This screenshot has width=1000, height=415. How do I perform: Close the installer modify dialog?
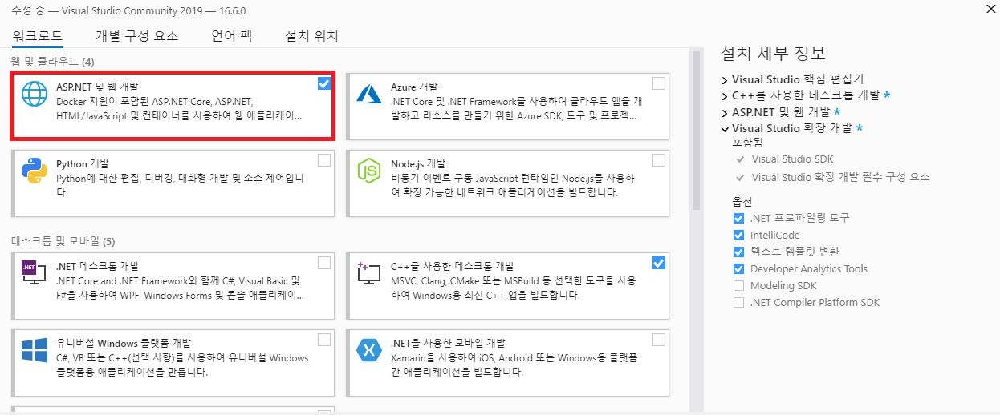pos(990,9)
